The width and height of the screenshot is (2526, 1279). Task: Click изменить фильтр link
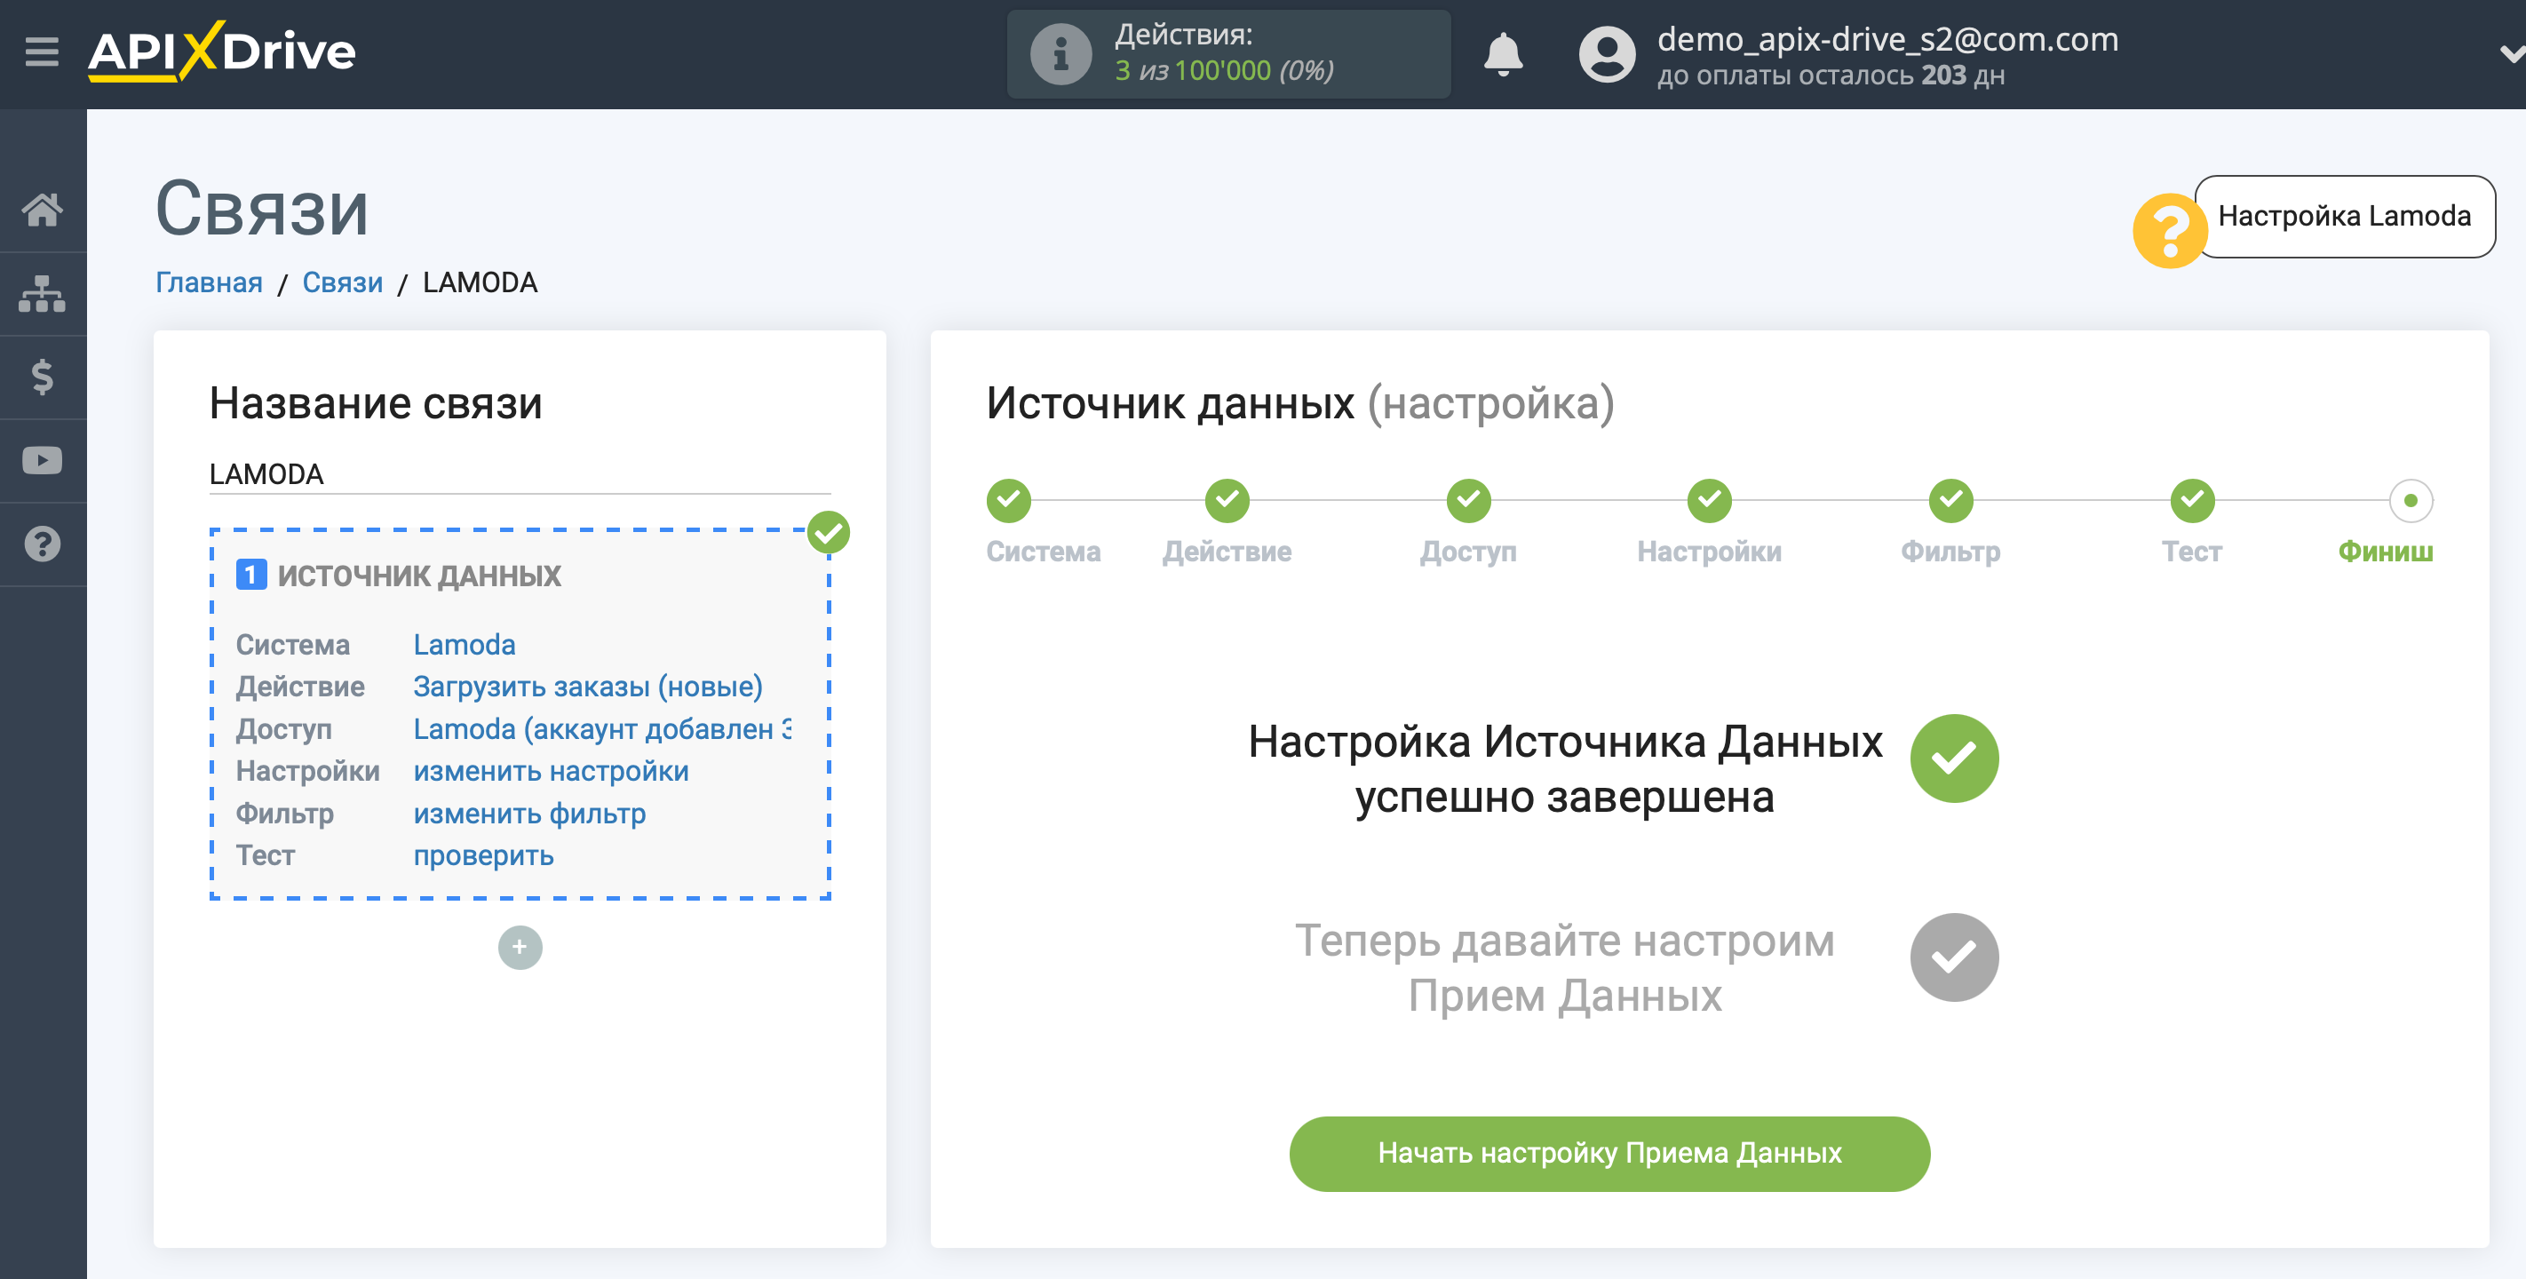tap(528, 813)
